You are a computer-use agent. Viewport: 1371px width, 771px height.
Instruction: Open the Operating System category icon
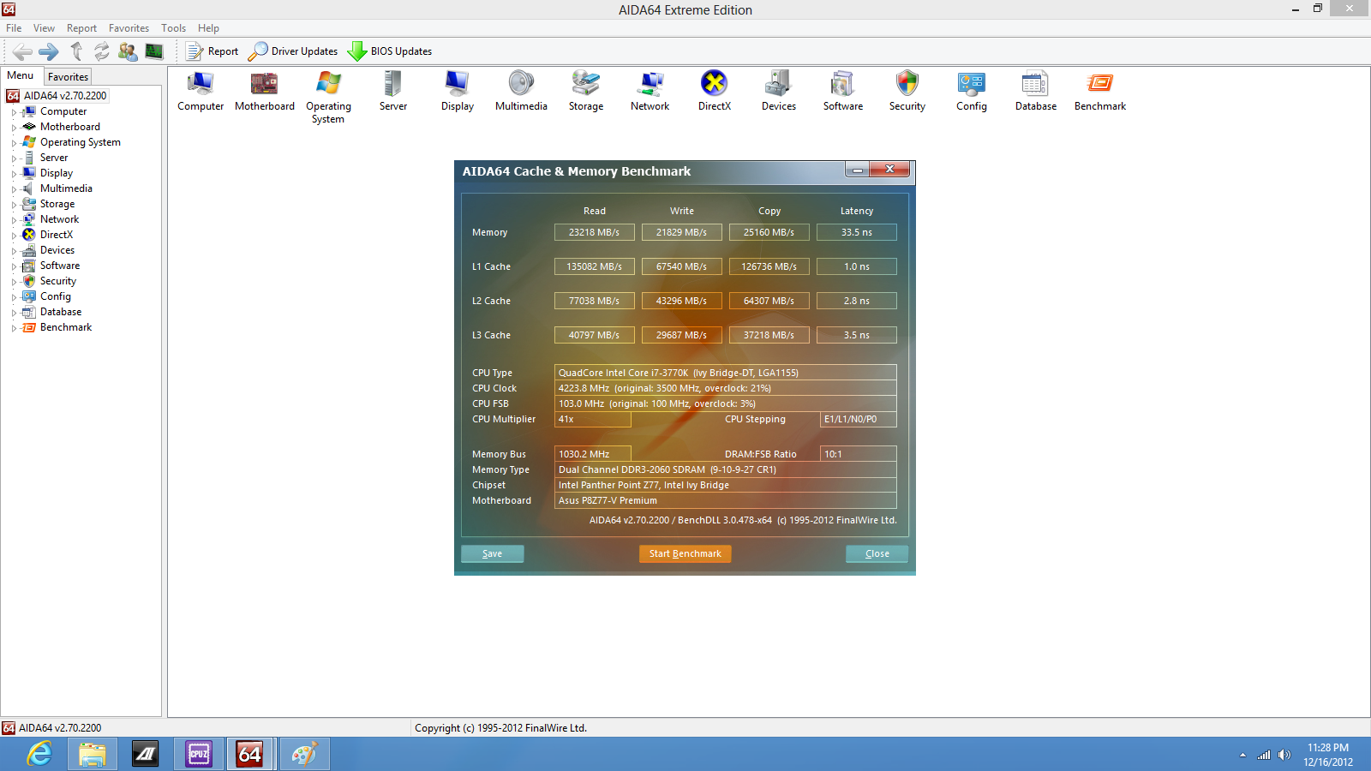[328, 97]
